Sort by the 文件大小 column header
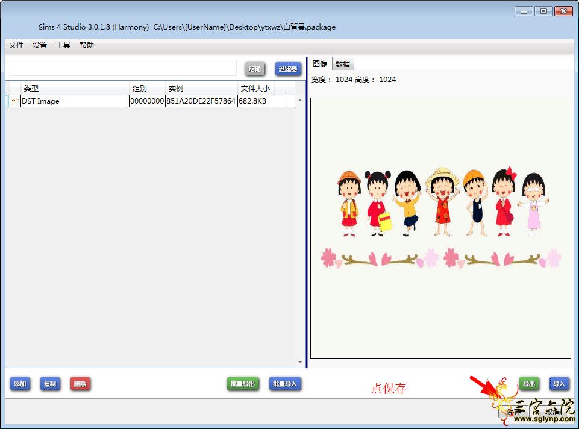Image resolution: width=579 pixels, height=429 pixels. [256, 88]
